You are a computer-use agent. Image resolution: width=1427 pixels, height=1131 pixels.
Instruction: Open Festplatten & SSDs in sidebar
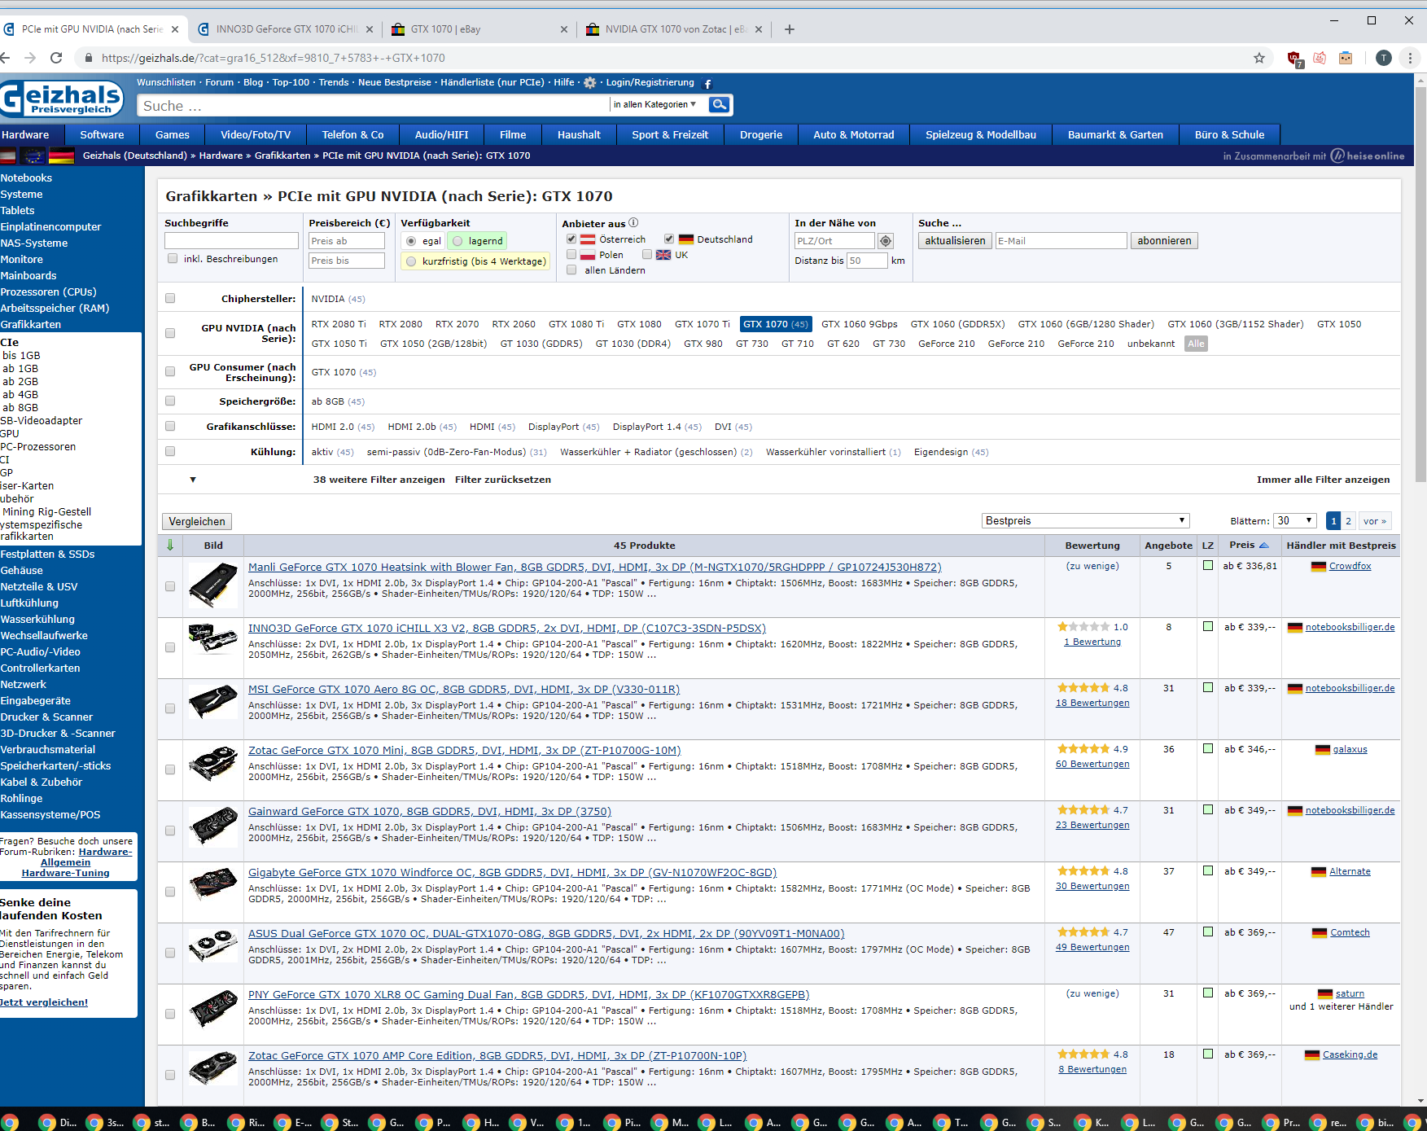tap(48, 555)
